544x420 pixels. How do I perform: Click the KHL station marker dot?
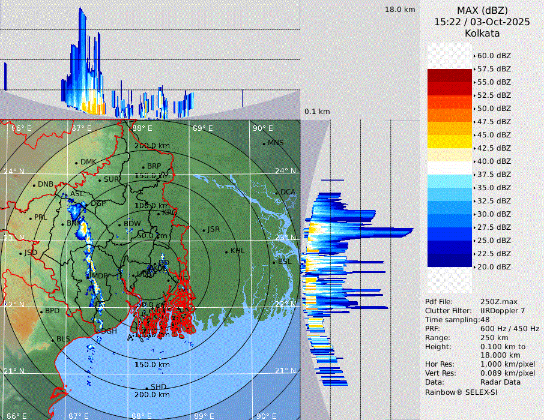click(227, 251)
